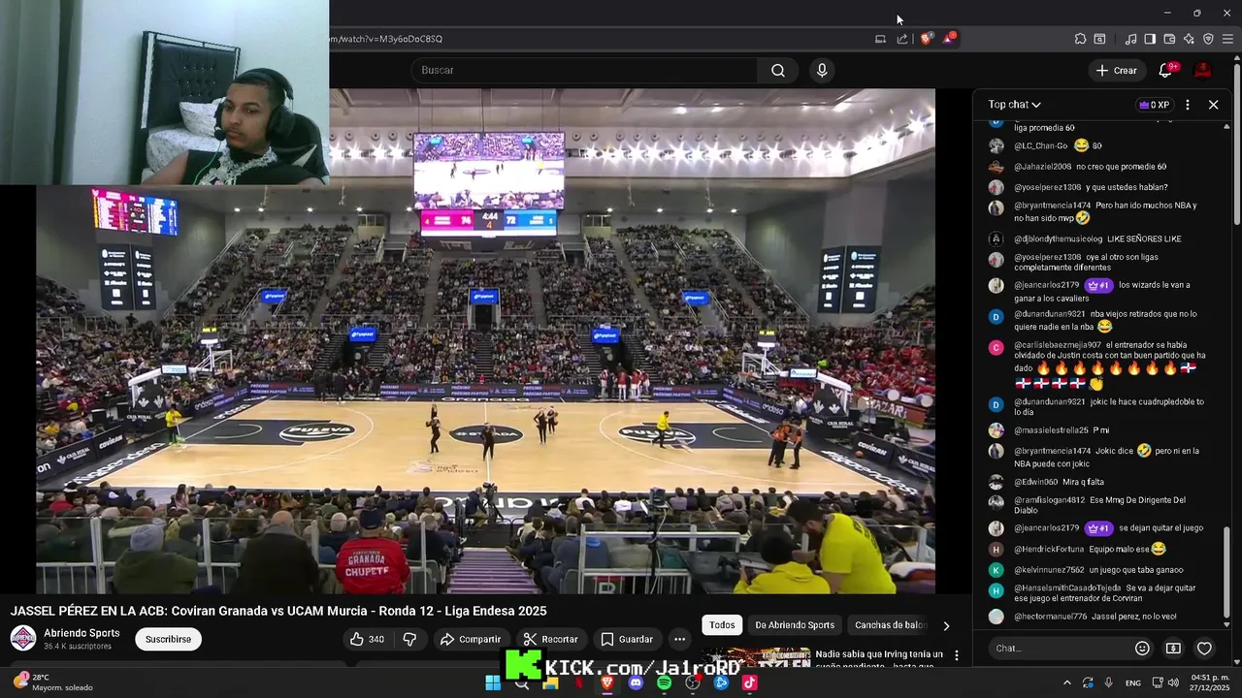Click the Compartir share button
Screen dimensions: 1242x698
pos(470,639)
